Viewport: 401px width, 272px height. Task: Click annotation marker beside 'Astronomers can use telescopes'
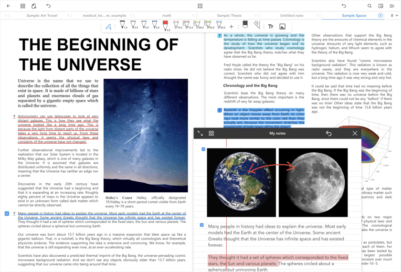pos(14,116)
